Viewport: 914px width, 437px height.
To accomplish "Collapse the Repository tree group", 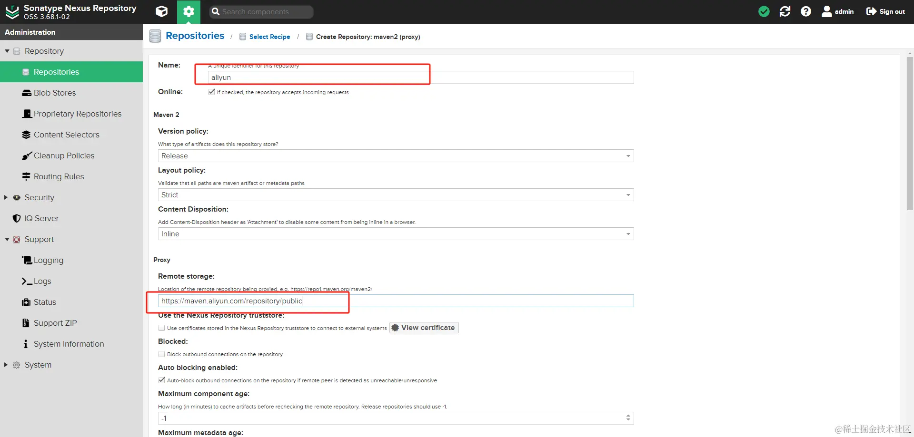I will tap(7, 51).
